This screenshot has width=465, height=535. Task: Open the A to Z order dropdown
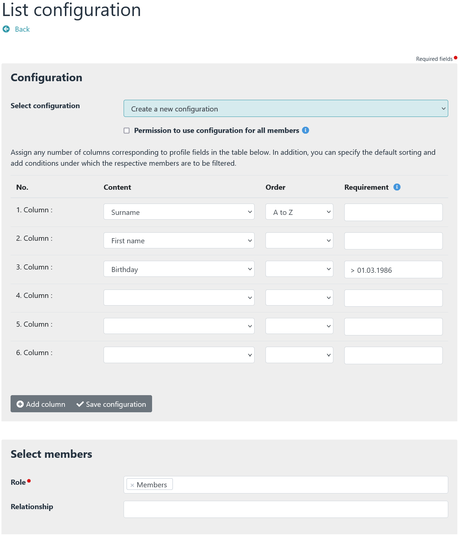[x=299, y=212]
